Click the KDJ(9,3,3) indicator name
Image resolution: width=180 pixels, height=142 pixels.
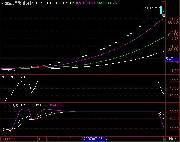coord(9,105)
